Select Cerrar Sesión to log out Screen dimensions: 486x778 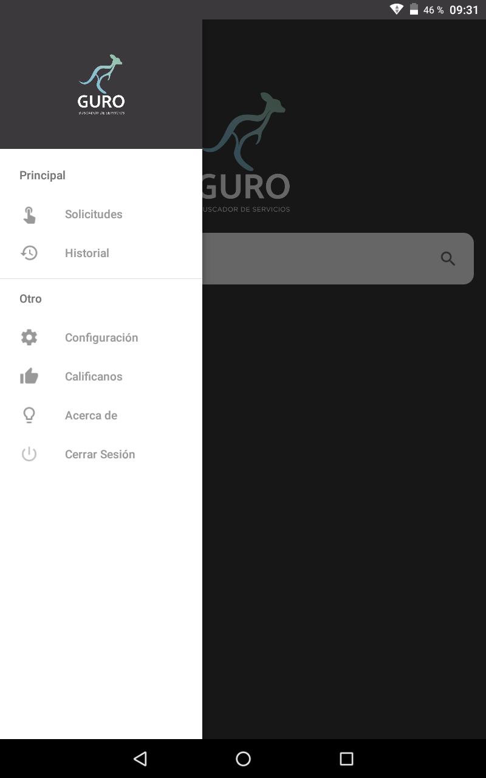pos(101,454)
